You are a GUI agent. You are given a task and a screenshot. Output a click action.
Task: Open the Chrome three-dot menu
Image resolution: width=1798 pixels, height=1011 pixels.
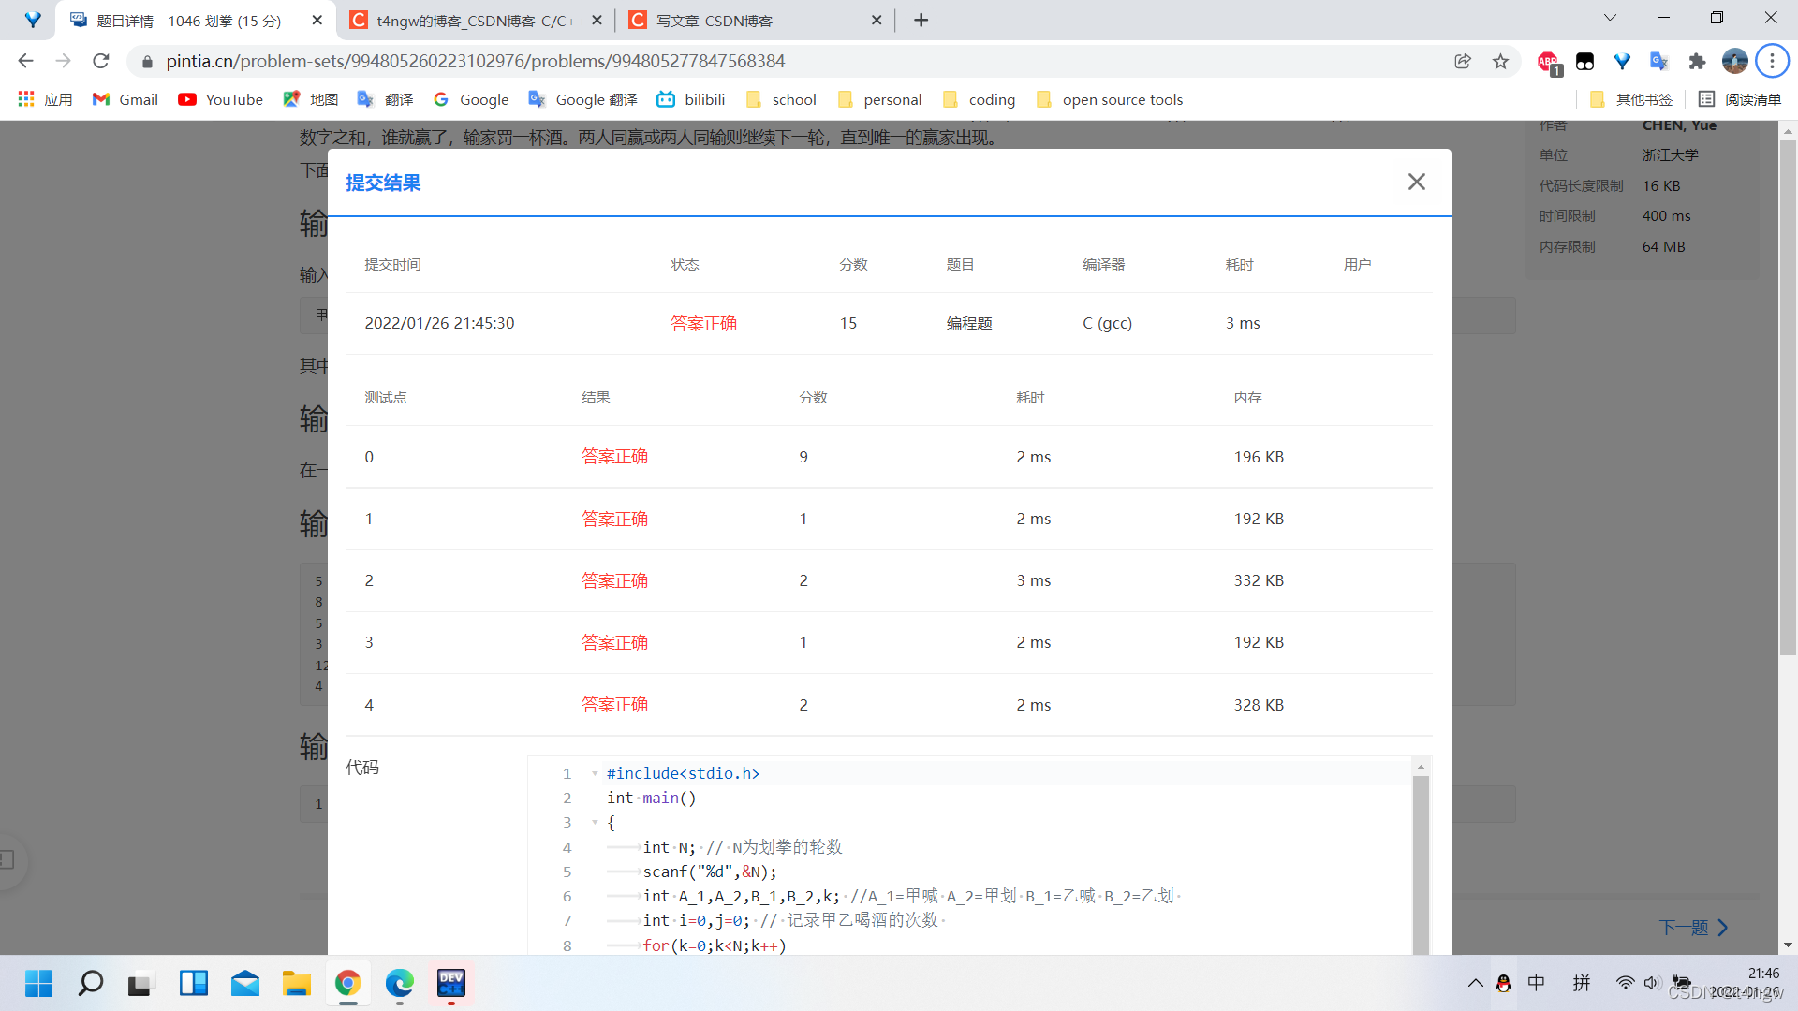(x=1772, y=61)
